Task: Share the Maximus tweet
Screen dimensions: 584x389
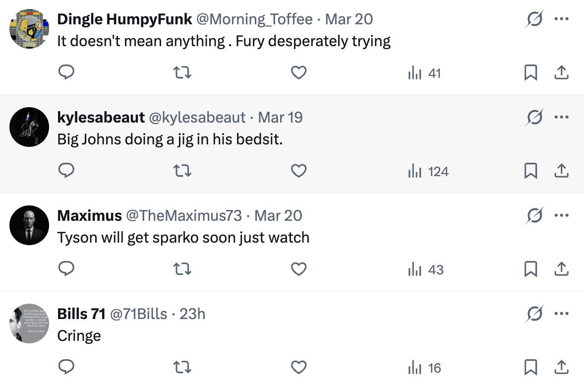Action: click(561, 270)
